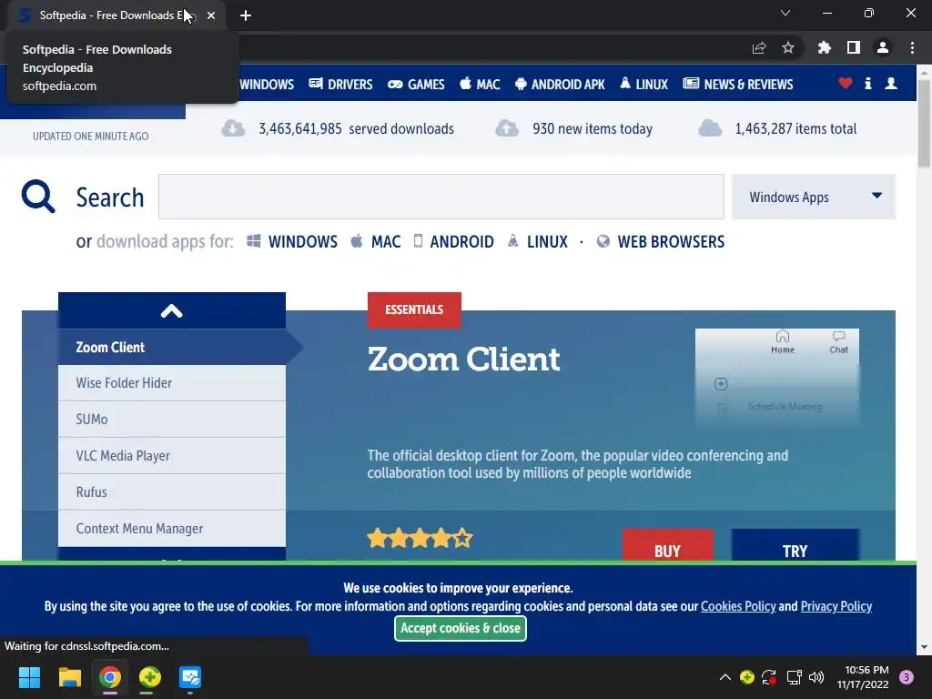Click the page vertical scrollbar thumb

[x=925, y=124]
